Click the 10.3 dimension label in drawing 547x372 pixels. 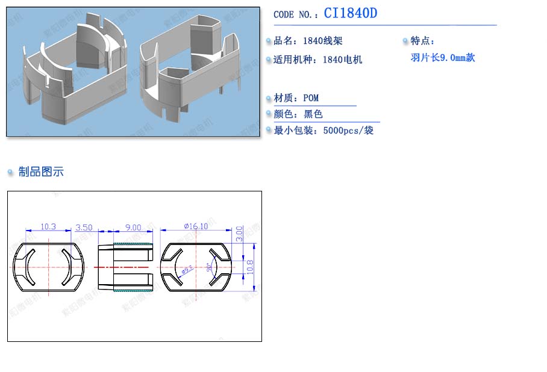48,227
